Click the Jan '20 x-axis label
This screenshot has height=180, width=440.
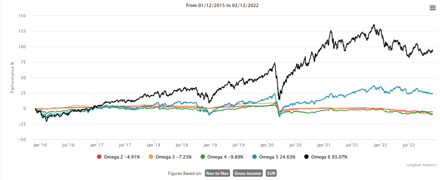tap(266, 145)
